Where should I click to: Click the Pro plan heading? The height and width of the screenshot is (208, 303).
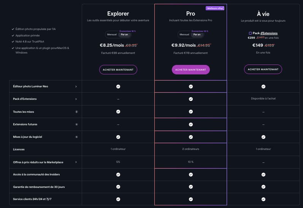pyautogui.click(x=190, y=14)
